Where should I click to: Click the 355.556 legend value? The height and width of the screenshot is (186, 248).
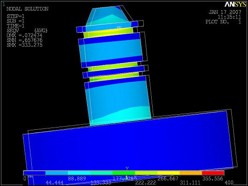(213, 179)
